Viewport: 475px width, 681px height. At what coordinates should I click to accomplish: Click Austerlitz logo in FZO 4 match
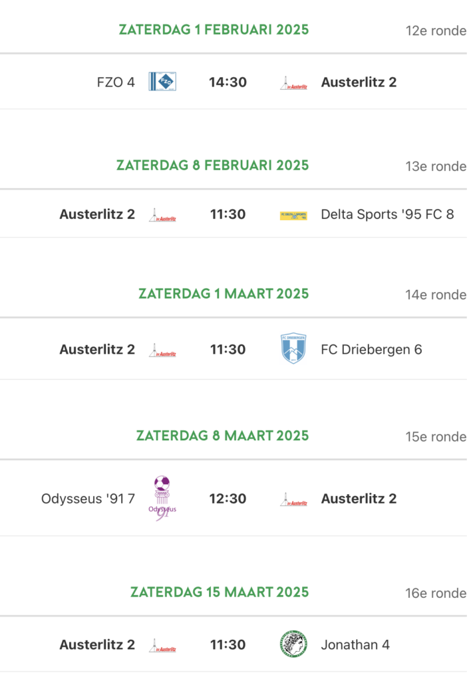(293, 82)
